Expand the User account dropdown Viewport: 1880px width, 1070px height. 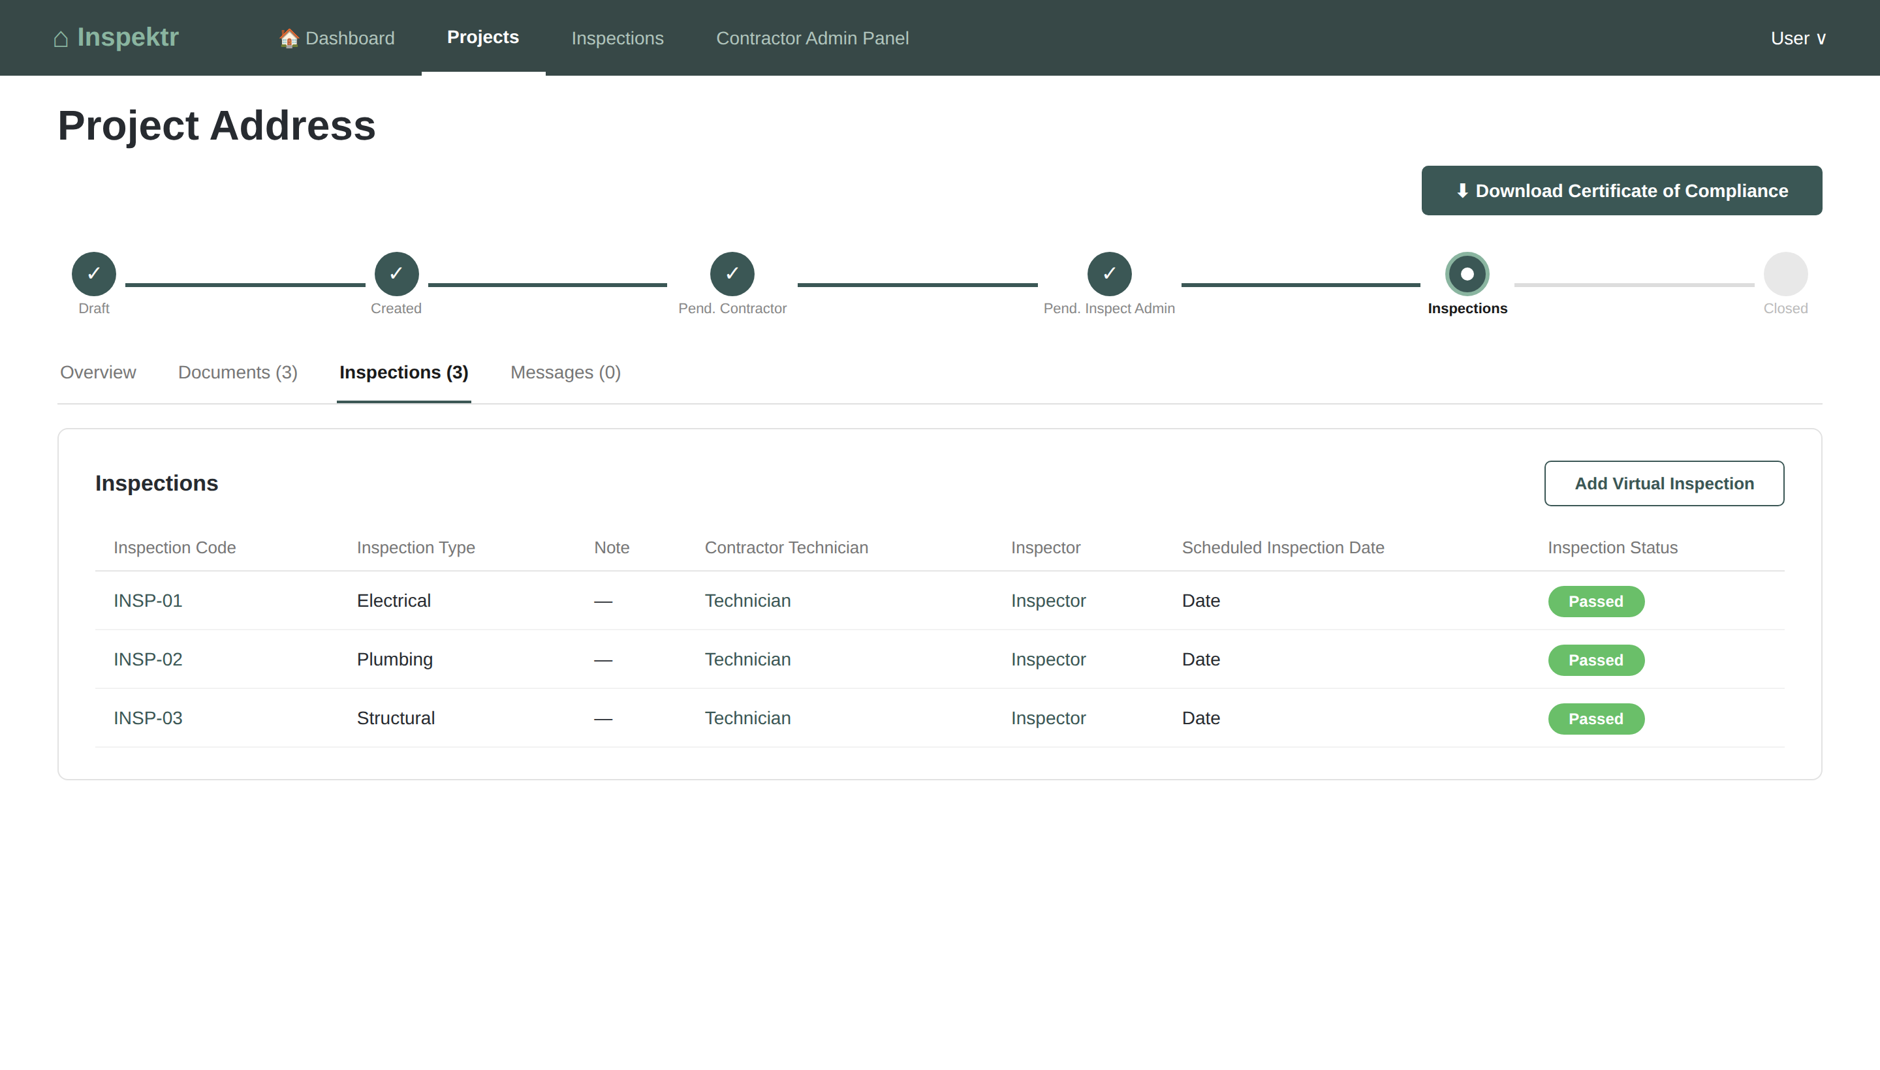click(x=1798, y=38)
